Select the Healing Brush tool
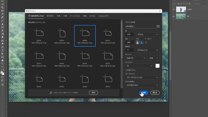 pos(2,17)
